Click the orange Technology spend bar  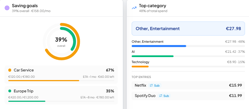click(140, 67)
